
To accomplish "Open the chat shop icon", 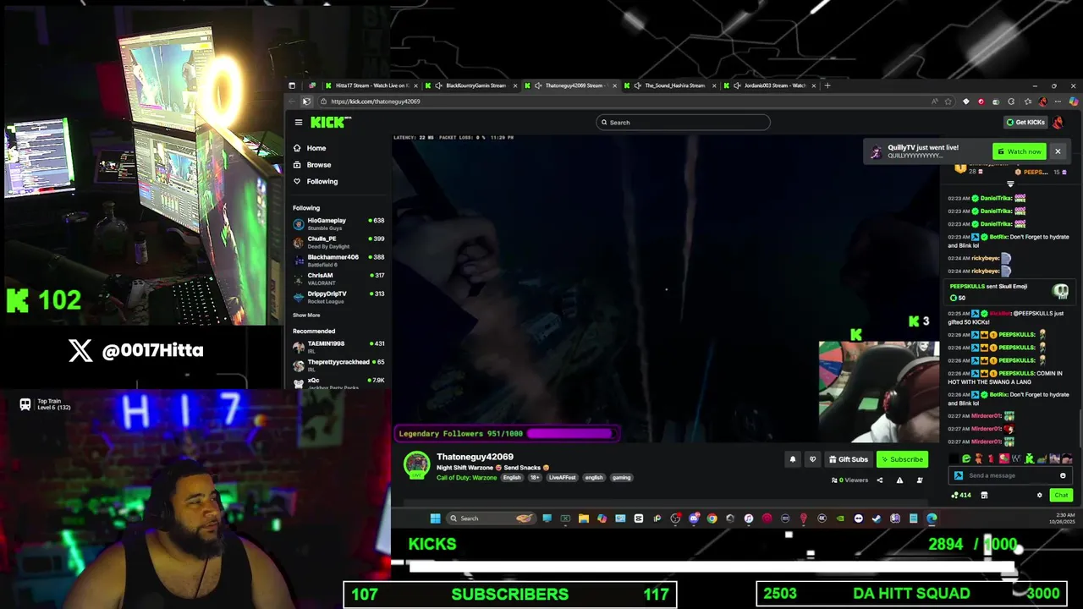I will (x=984, y=496).
